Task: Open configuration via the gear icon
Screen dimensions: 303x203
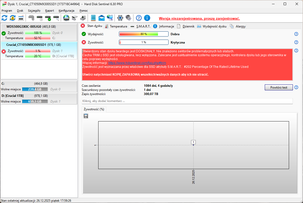Action: click(120, 18)
